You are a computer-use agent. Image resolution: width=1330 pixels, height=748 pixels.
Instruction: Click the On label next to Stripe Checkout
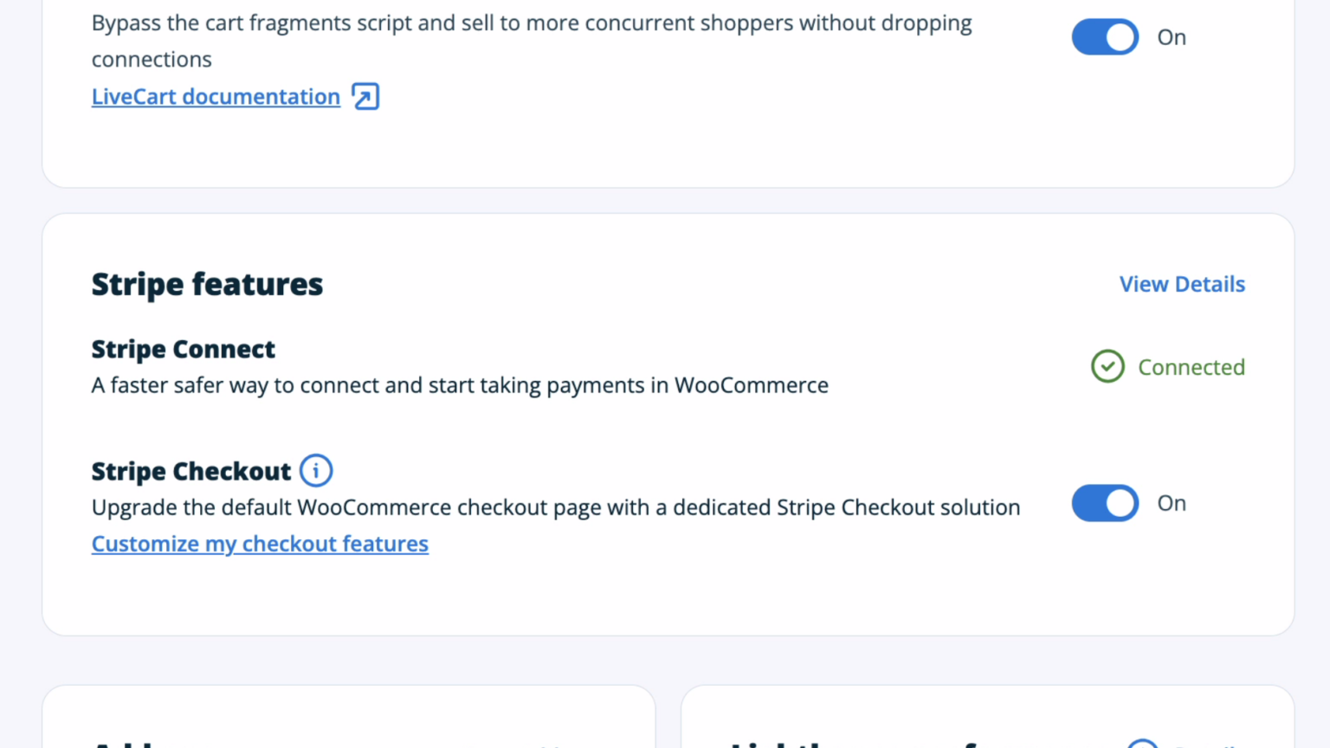1172,503
